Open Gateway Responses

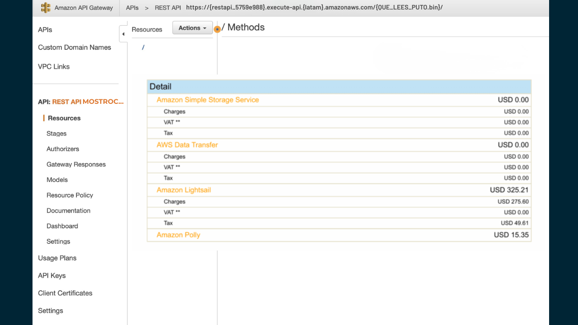[x=76, y=164]
